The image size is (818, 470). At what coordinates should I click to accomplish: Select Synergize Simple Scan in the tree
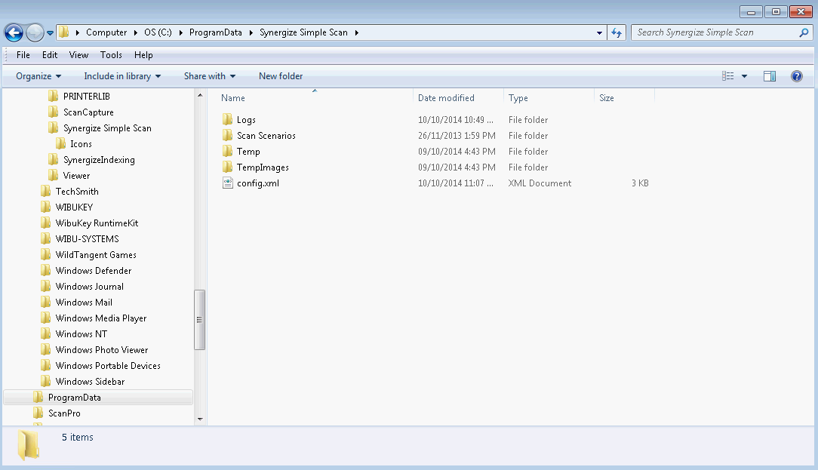tap(107, 128)
